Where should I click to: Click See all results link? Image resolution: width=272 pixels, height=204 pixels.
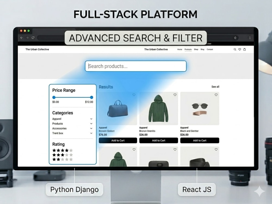click(215, 87)
